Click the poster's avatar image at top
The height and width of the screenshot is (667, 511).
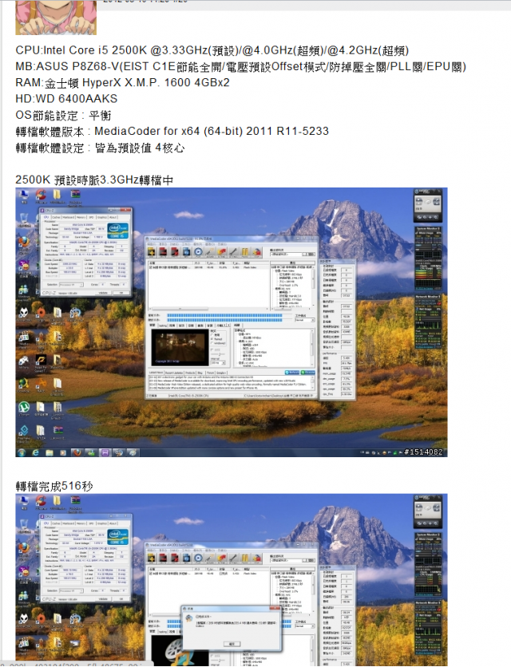(56, 18)
